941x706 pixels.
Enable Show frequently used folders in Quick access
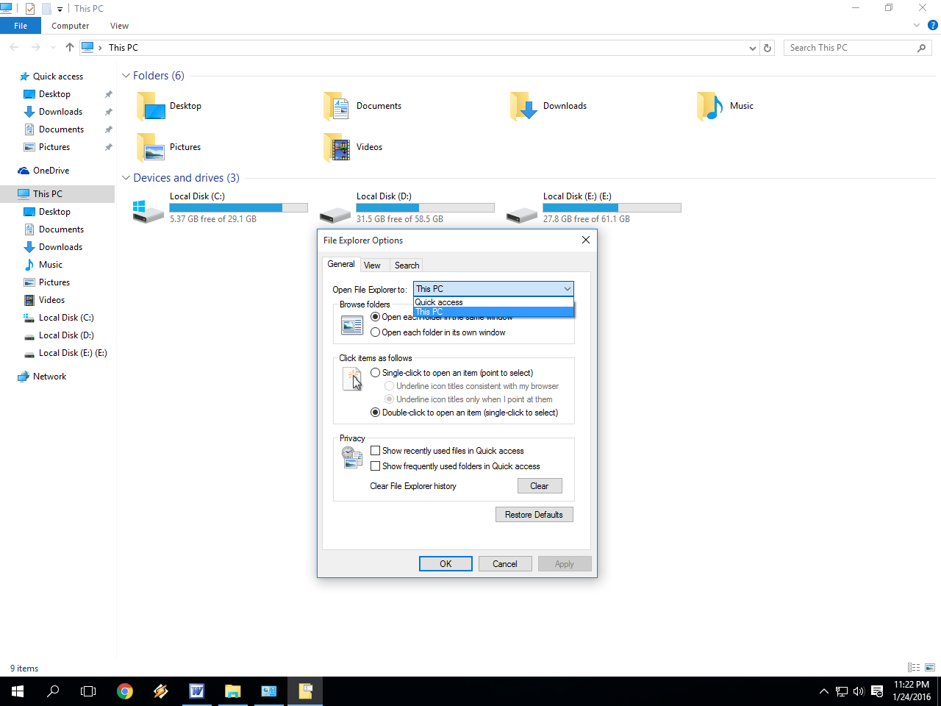375,466
